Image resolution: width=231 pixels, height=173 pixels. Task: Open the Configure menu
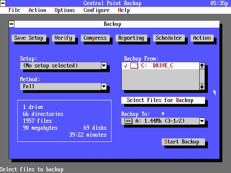(x=96, y=10)
